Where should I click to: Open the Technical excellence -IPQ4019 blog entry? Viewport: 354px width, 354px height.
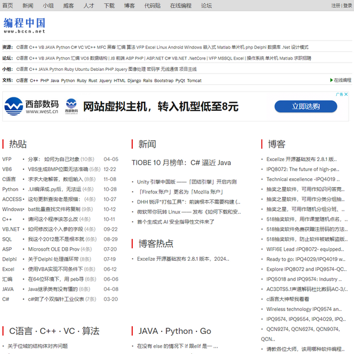(301, 179)
